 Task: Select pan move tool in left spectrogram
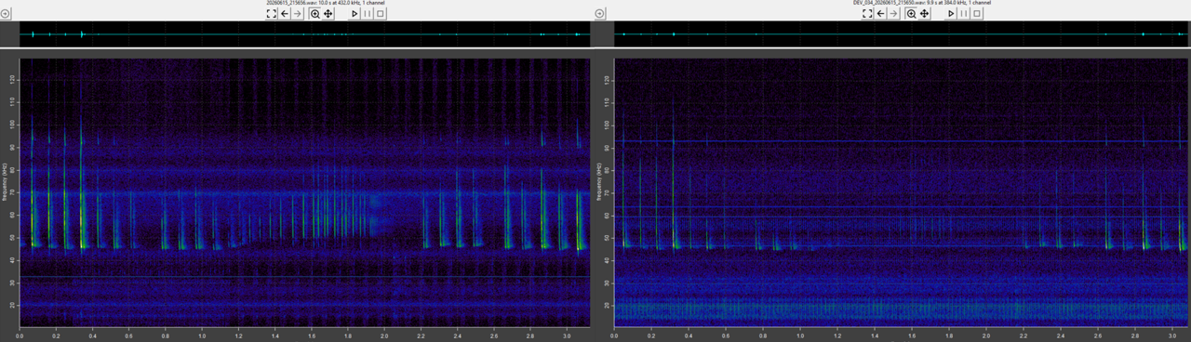pyautogui.click(x=328, y=14)
